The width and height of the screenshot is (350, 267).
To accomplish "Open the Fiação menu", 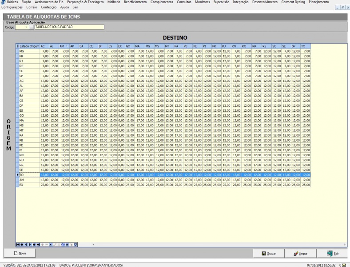I will tap(27, 2).
